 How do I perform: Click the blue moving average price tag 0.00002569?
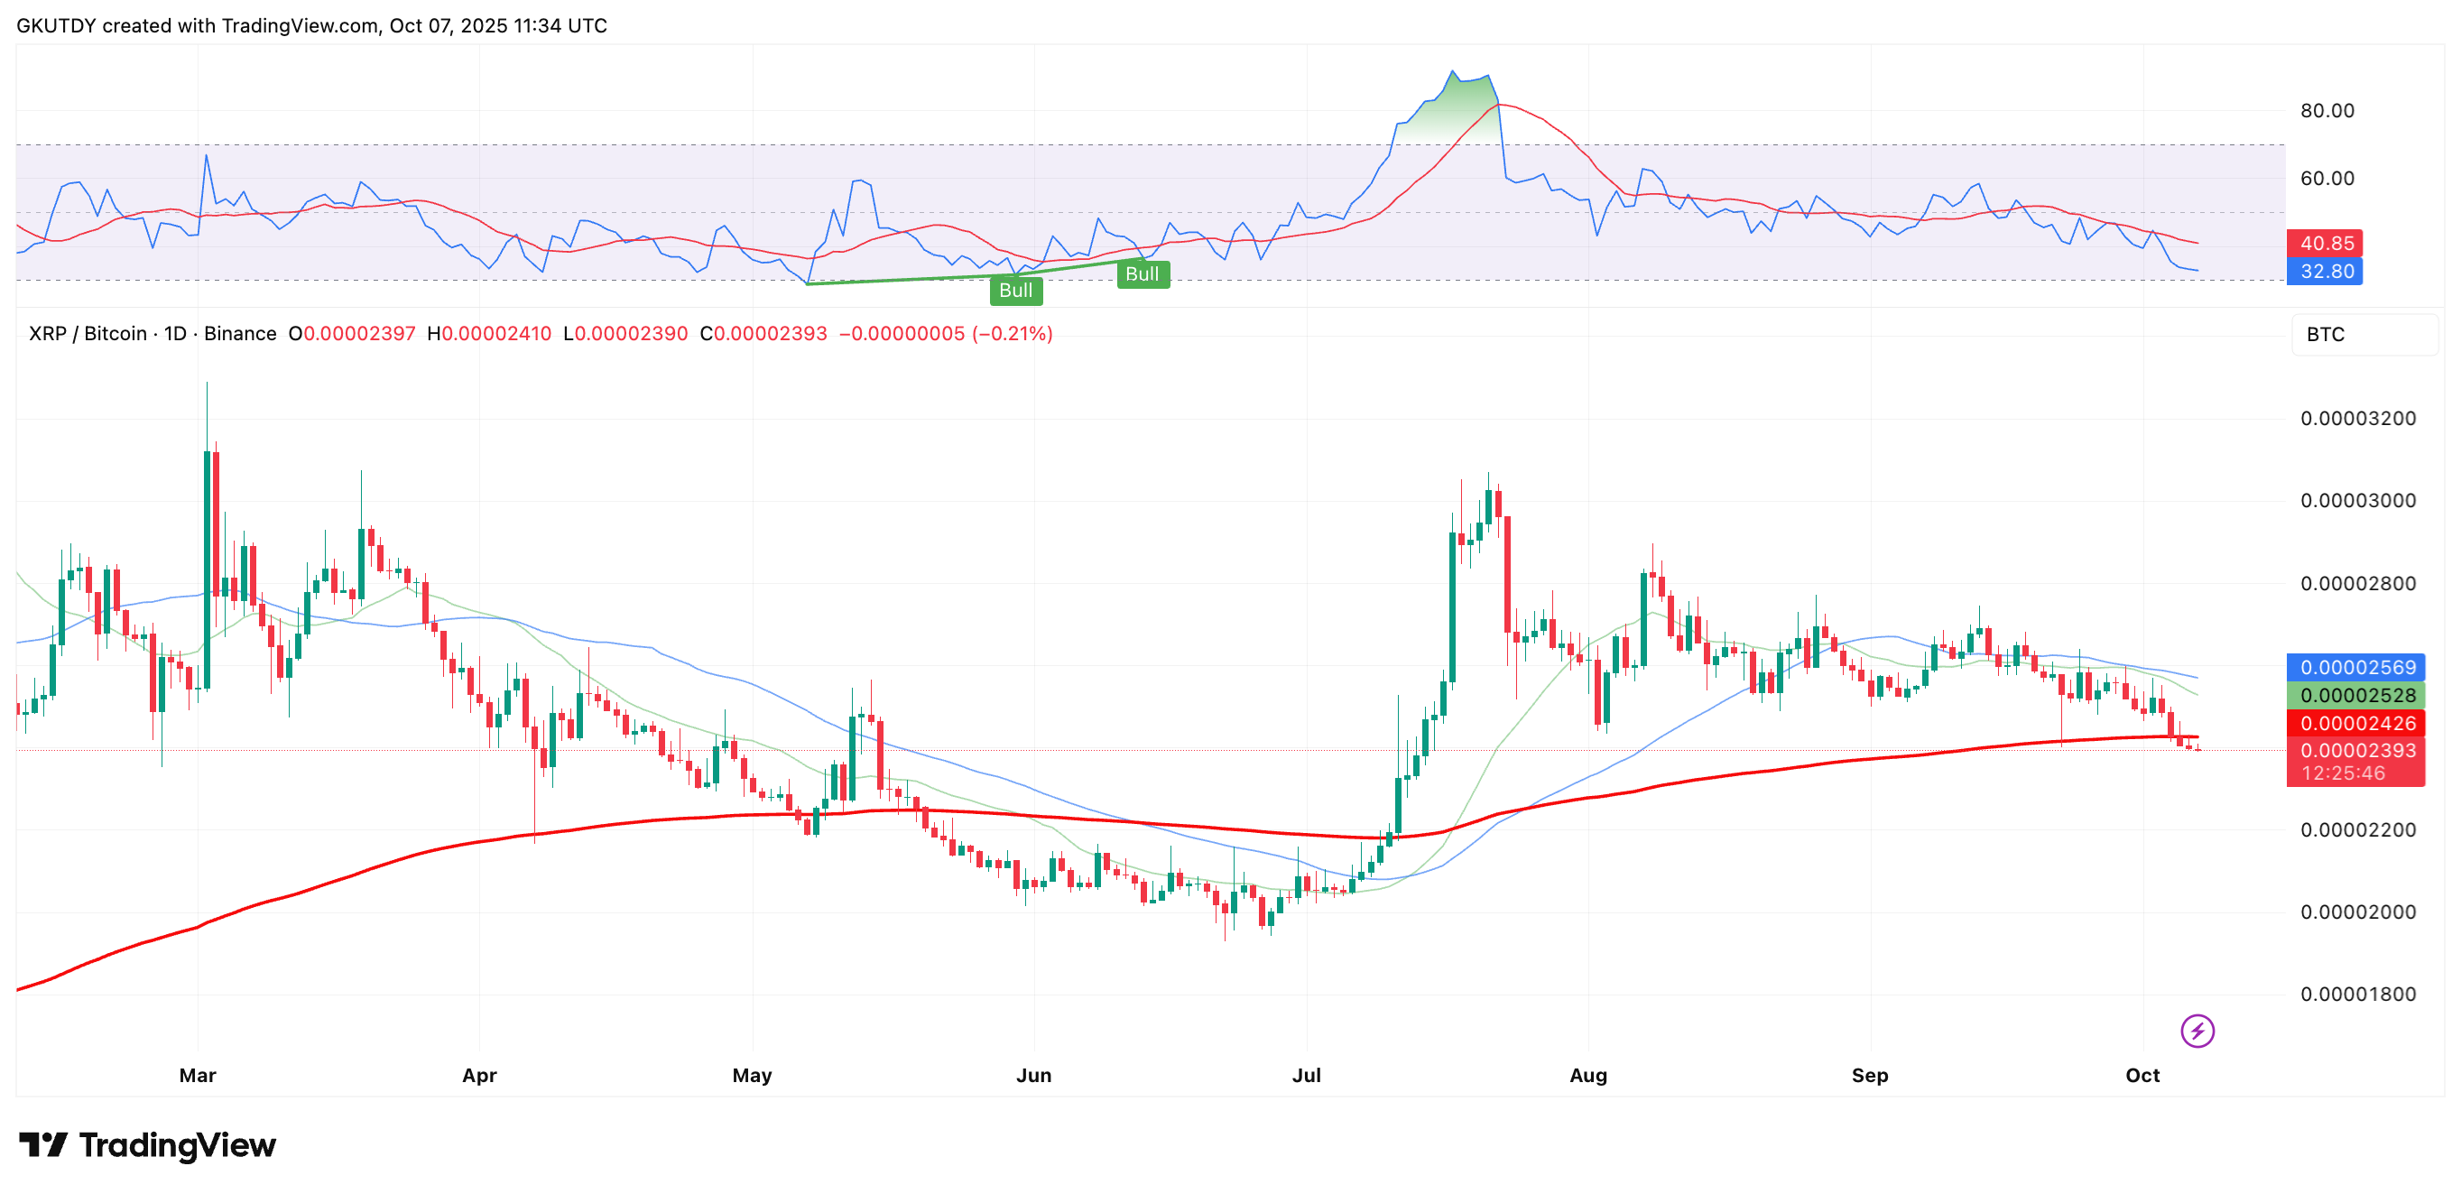pos(2357,667)
